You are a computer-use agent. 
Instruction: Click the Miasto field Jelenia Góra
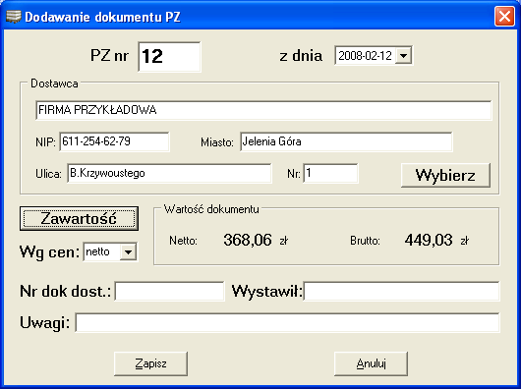coord(346,141)
